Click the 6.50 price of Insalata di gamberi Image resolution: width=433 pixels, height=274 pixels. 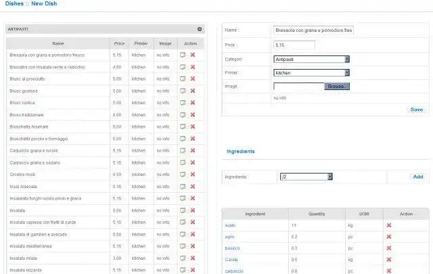[117, 234]
